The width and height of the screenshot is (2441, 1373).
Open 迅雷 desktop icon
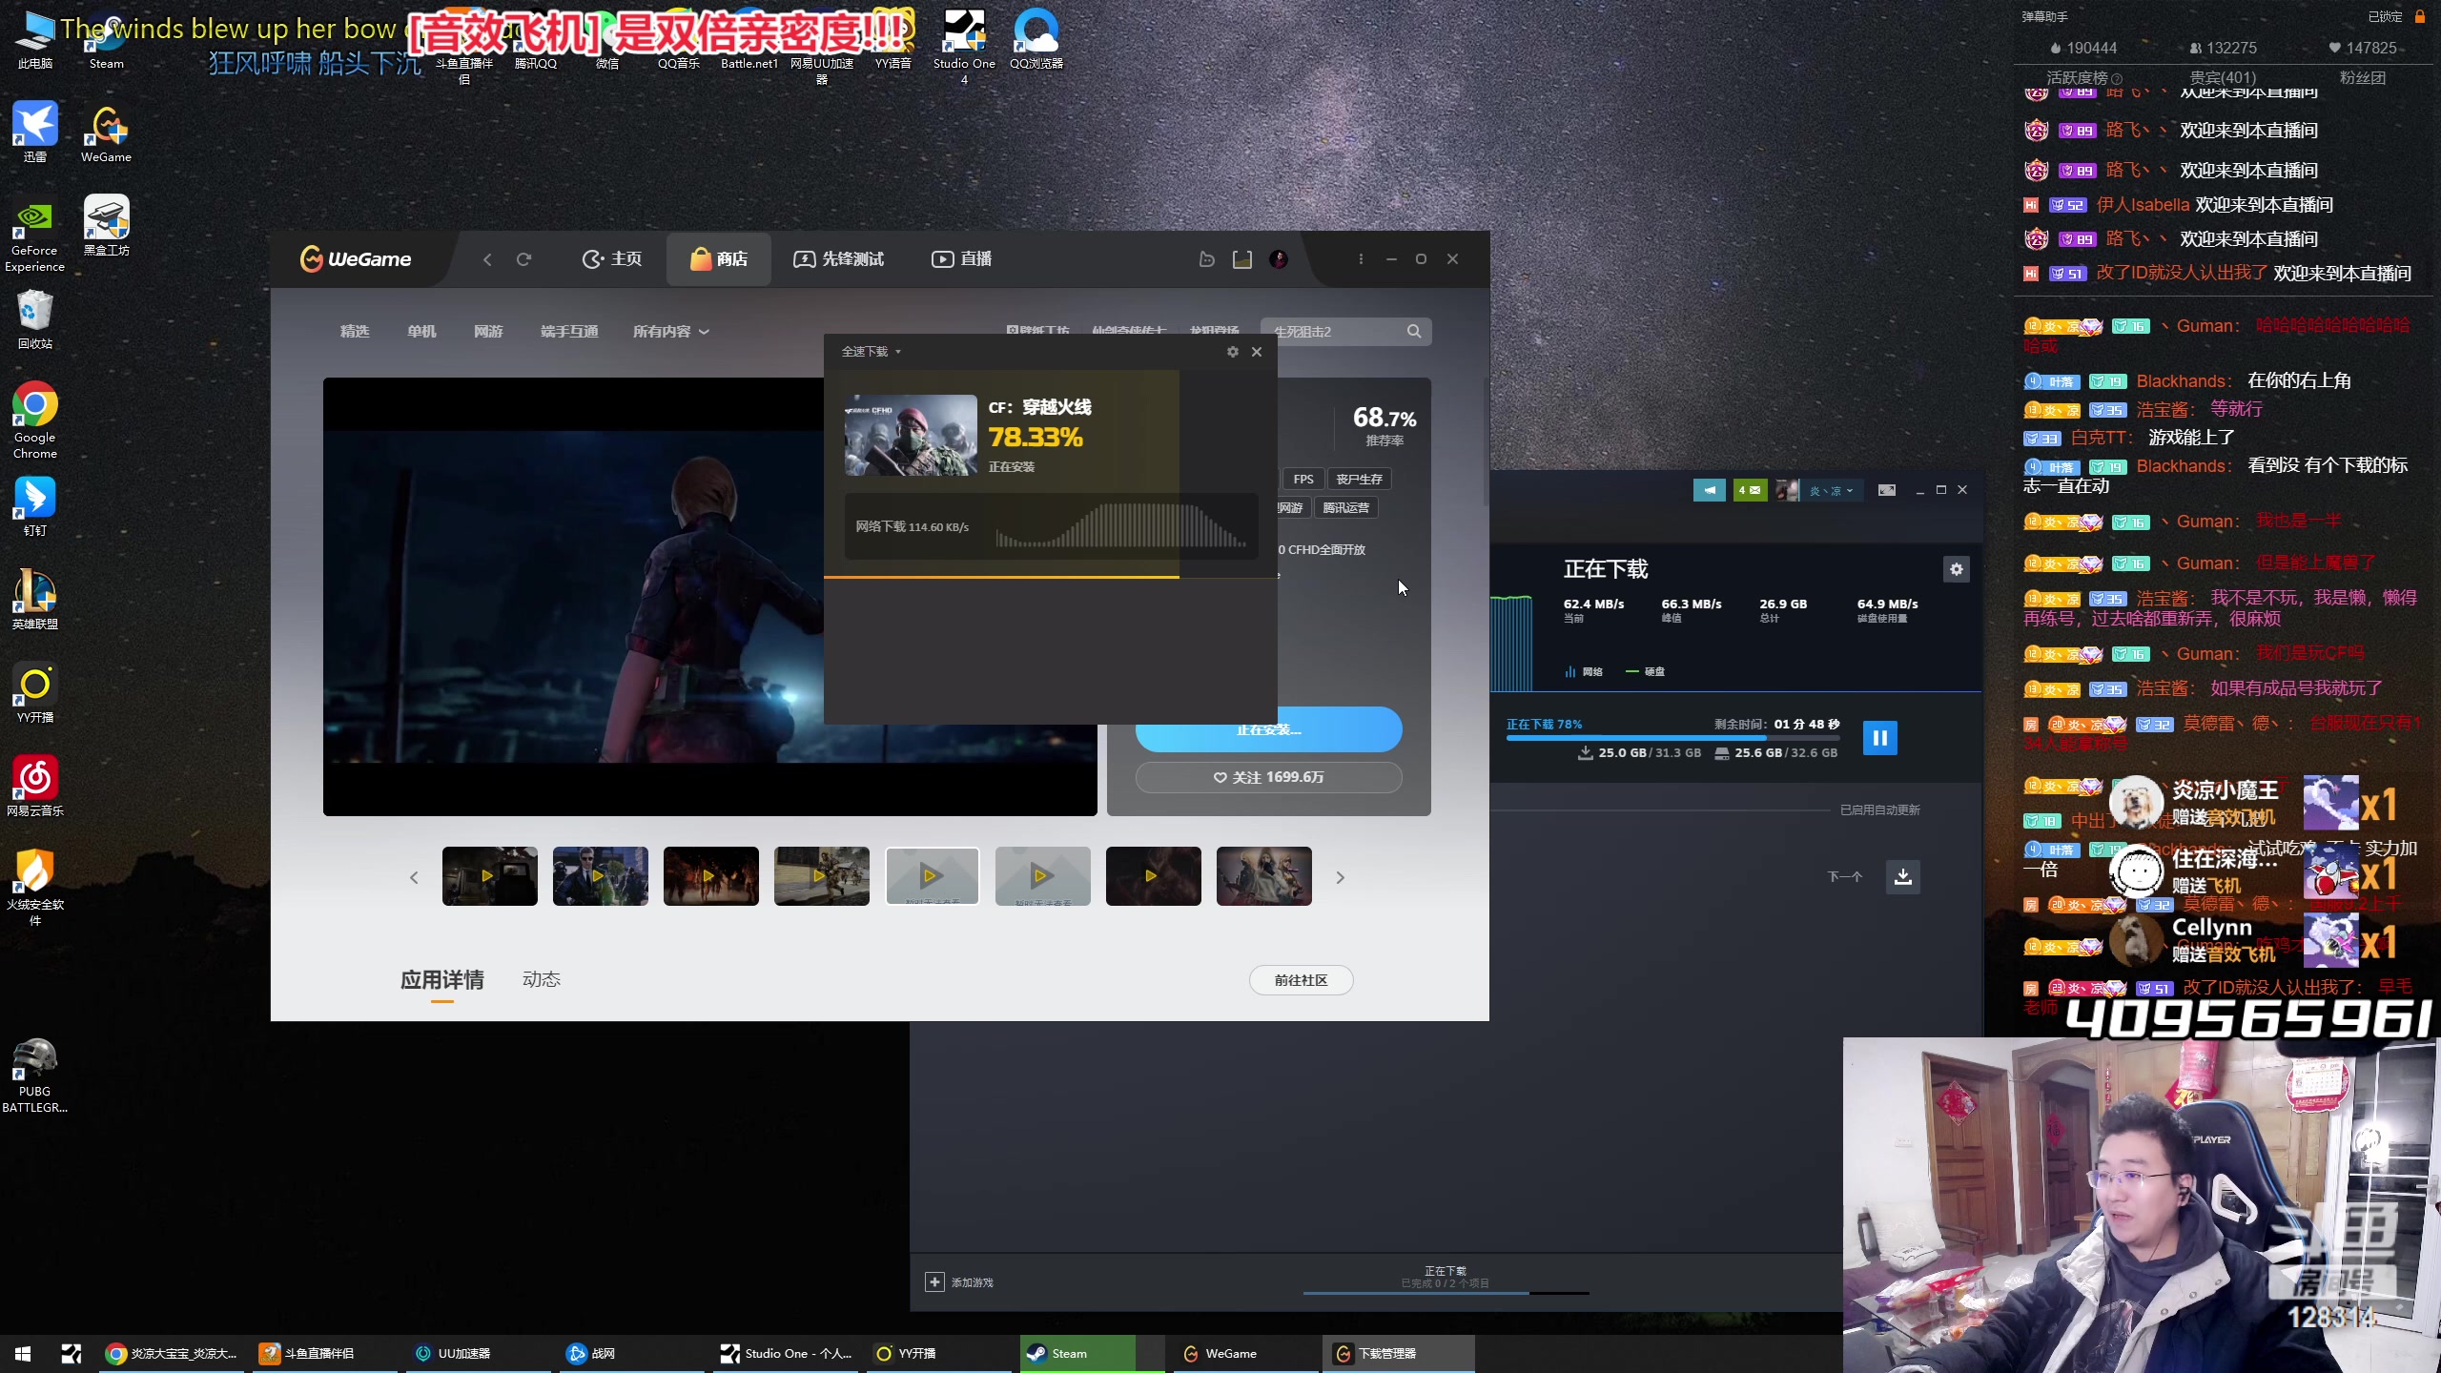coord(35,132)
